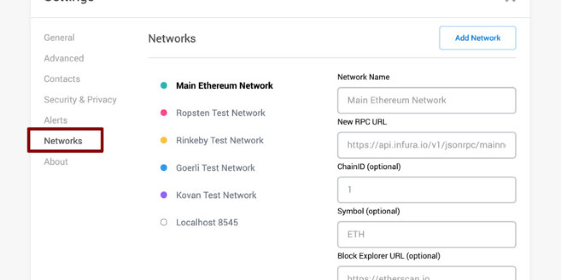Go to the Alerts settings section
561x280 pixels.
[x=56, y=120]
